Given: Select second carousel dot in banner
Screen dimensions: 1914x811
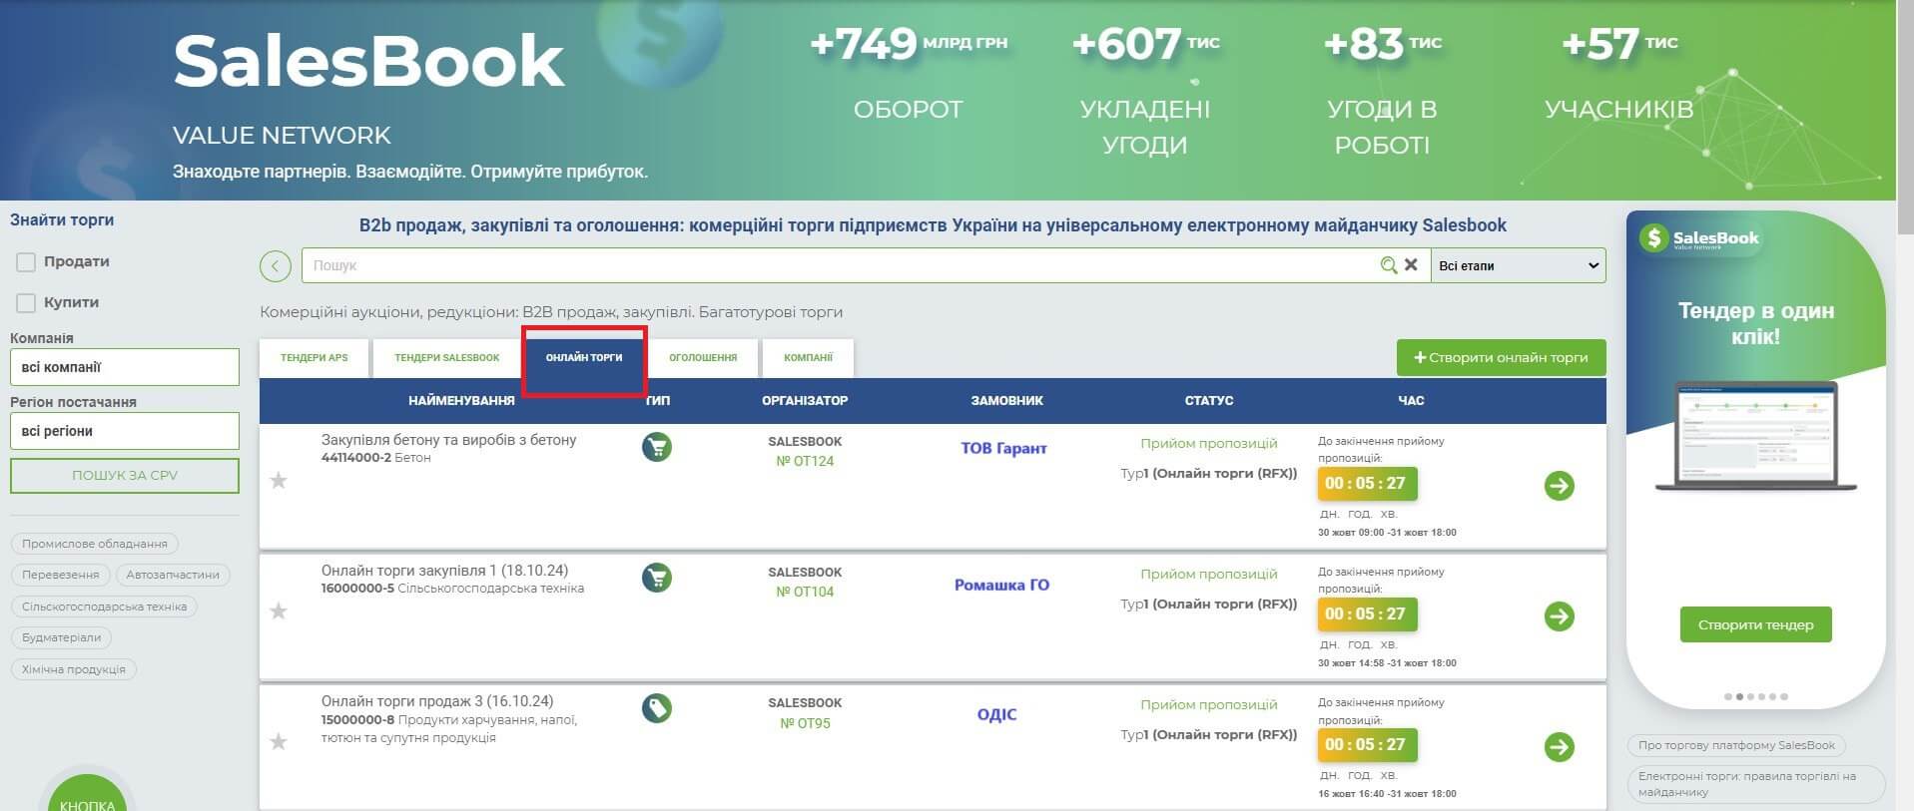Looking at the screenshot, I should 1738,696.
